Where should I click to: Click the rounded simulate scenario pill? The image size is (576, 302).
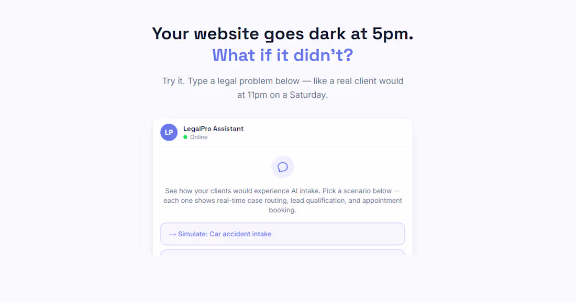[283, 234]
